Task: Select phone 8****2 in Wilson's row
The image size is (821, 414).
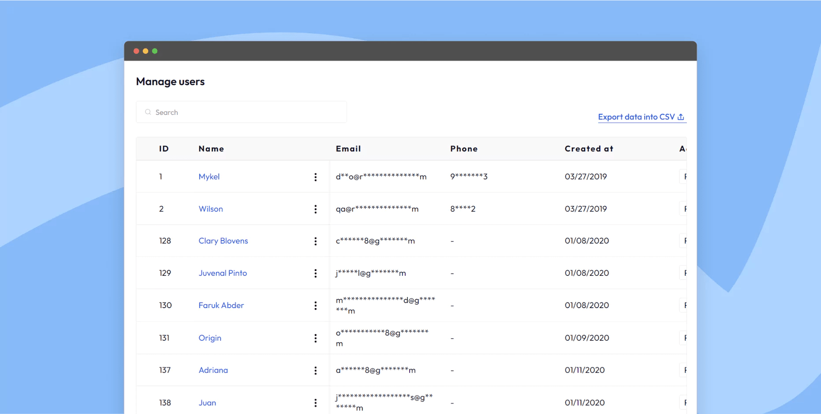Action: 463,209
